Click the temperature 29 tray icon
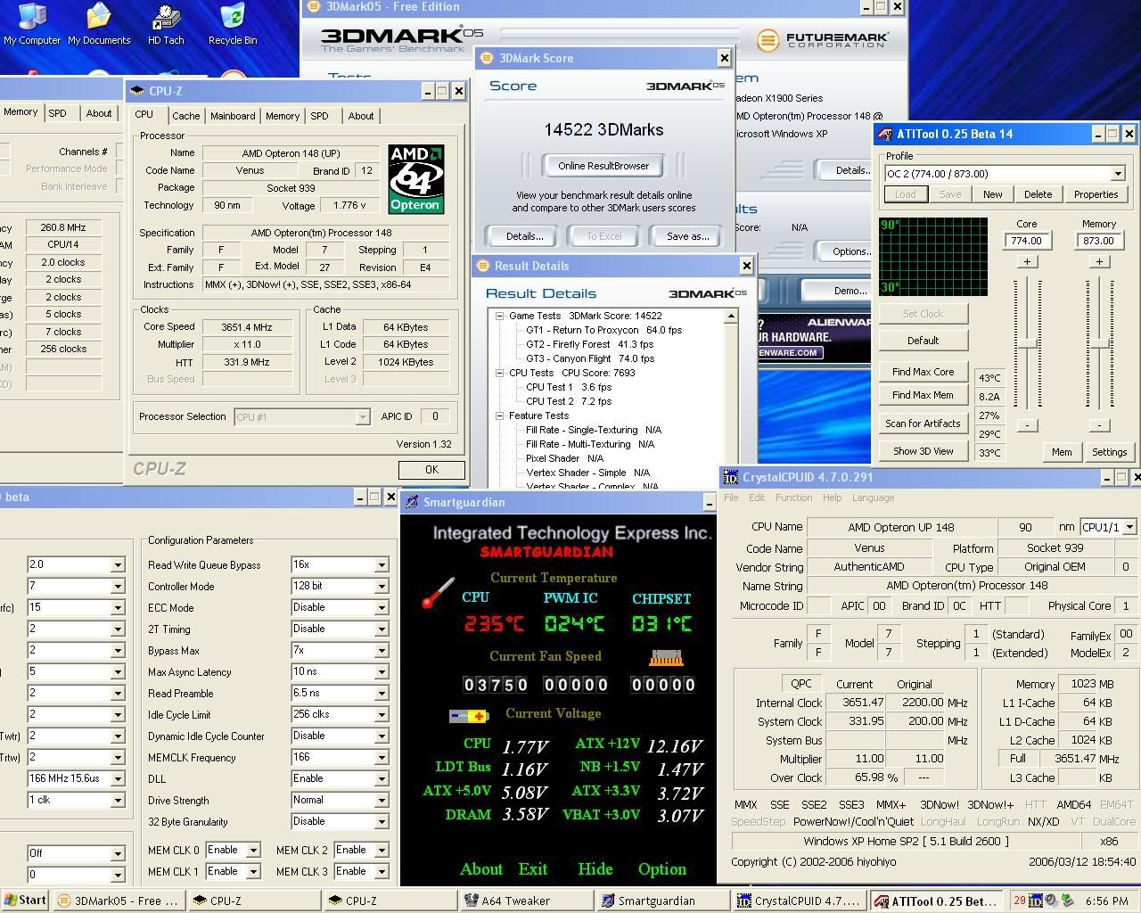This screenshot has width=1141, height=913. 1020,901
